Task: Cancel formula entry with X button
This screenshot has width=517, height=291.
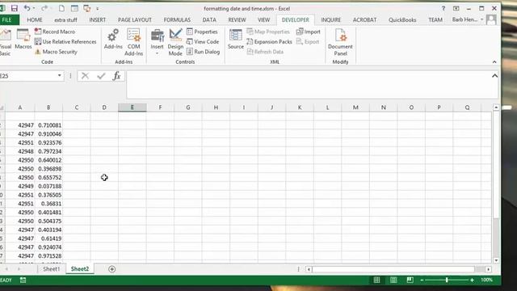Action: tap(85, 76)
